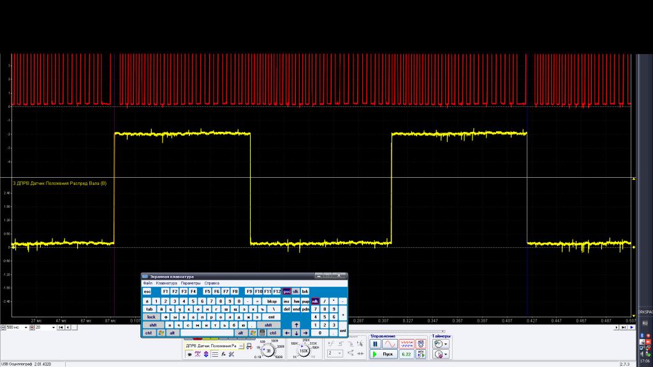Screen dimensions: 653x367
Task: Step back with the left arrow button
Action: pyautogui.click(x=68, y=327)
